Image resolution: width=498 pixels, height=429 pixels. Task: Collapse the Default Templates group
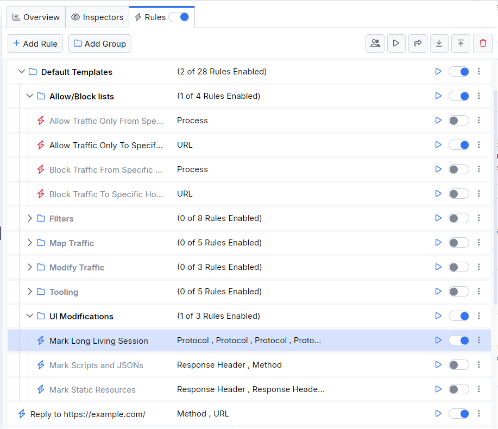pos(22,72)
